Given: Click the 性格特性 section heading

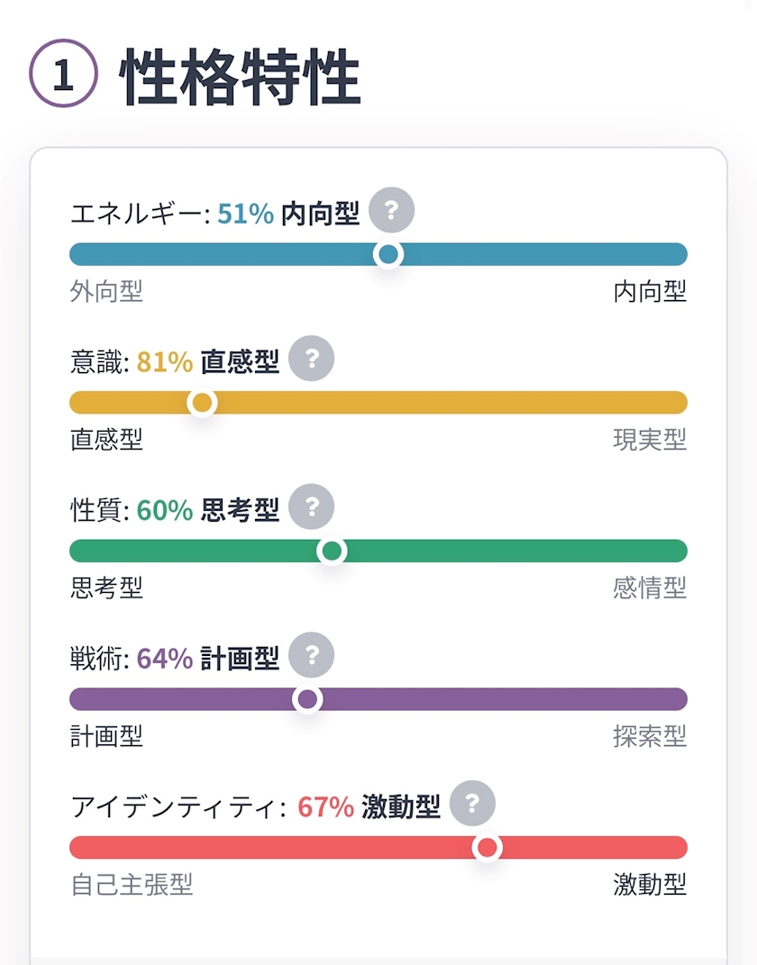Looking at the screenshot, I should pos(240,77).
